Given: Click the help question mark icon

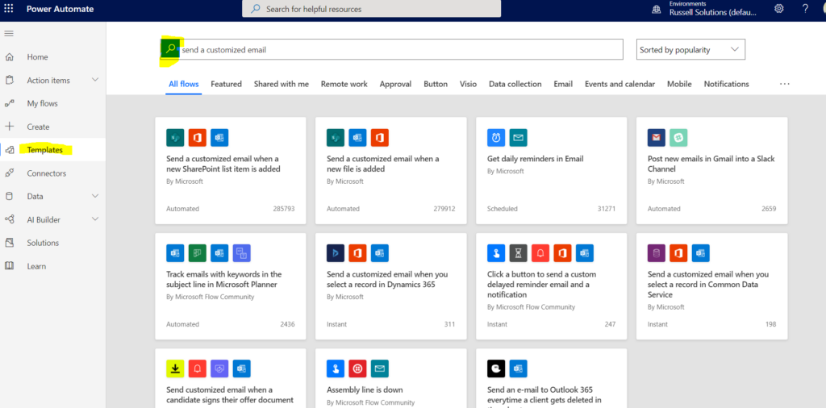Looking at the screenshot, I should click(805, 8).
